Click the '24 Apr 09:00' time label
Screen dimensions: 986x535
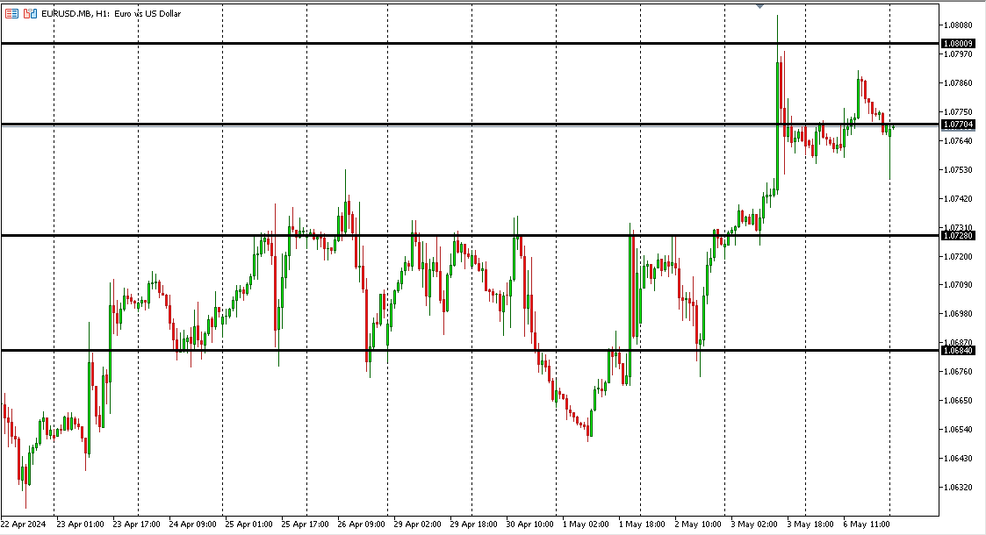192,524
